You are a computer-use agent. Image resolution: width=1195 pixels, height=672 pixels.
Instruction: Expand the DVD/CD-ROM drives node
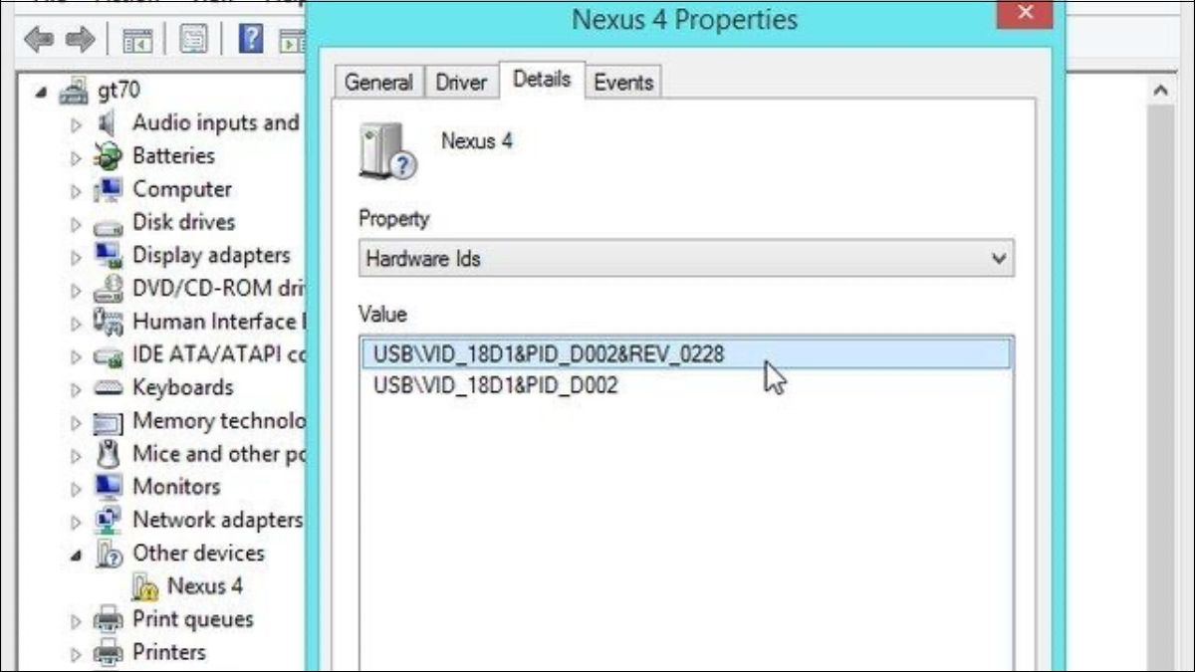tap(77, 290)
